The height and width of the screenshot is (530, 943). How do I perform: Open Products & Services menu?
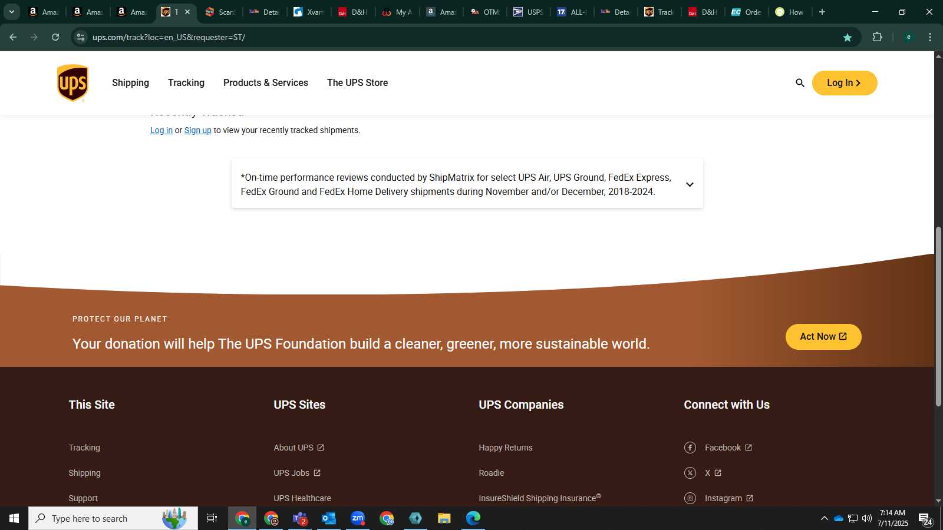click(x=266, y=83)
